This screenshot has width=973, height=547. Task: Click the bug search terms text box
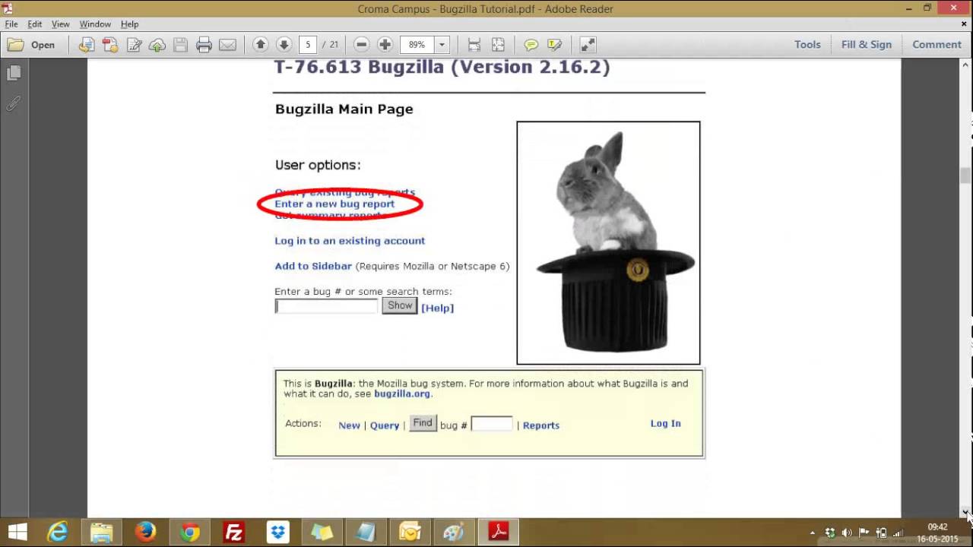326,306
